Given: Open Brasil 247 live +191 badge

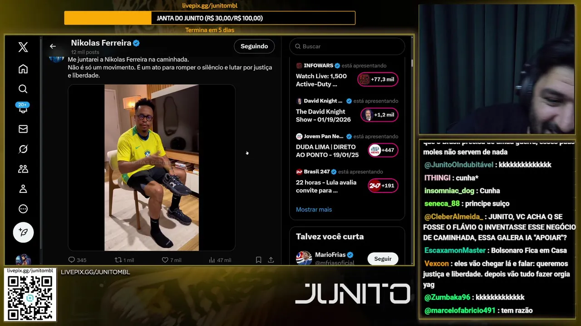Looking at the screenshot, I should [383, 186].
